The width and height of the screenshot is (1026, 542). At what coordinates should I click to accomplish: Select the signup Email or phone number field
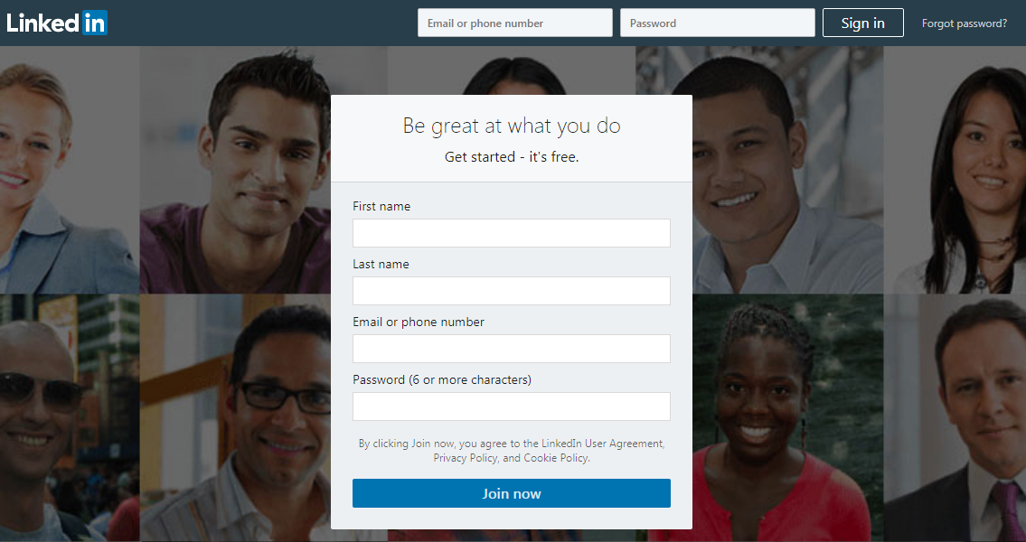511,349
